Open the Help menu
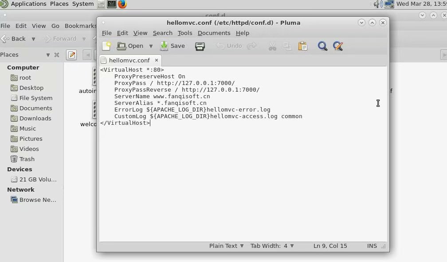The height and width of the screenshot is (262, 447). tap(242, 33)
